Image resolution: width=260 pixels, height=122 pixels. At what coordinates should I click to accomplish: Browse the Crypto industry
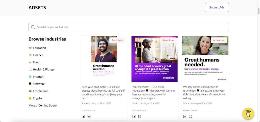click(37, 98)
